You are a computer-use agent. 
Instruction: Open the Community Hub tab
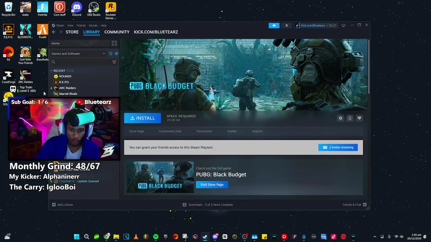[x=170, y=131]
